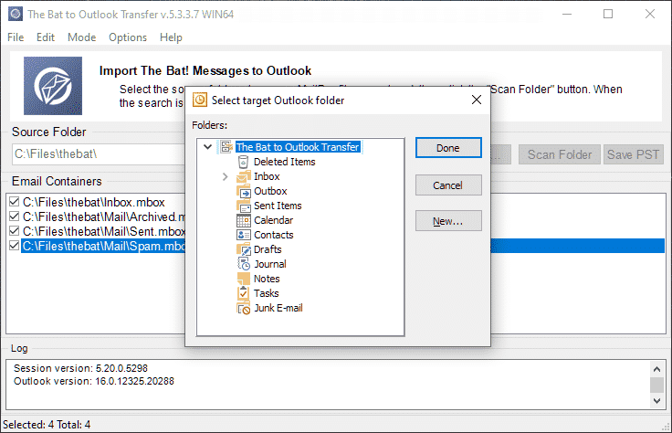Click the Journal clock icon
The width and height of the screenshot is (672, 433).
tap(244, 264)
